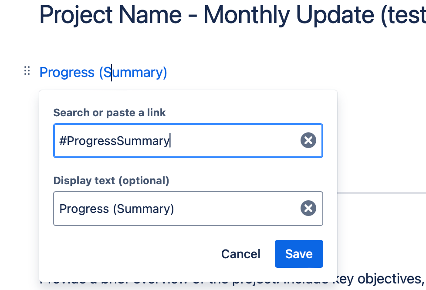Click the 'Search or paste a link' label
The width and height of the screenshot is (426, 290).
pyautogui.click(x=109, y=112)
